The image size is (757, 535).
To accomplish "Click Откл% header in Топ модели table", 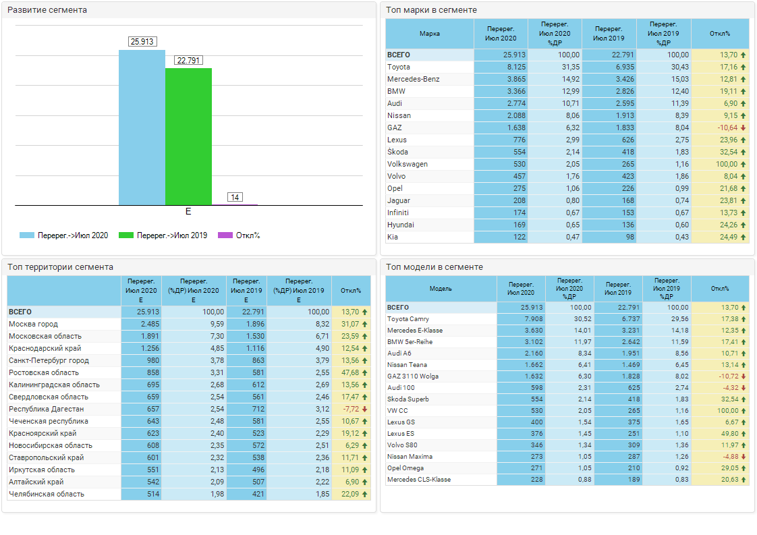I will tap(720, 289).
